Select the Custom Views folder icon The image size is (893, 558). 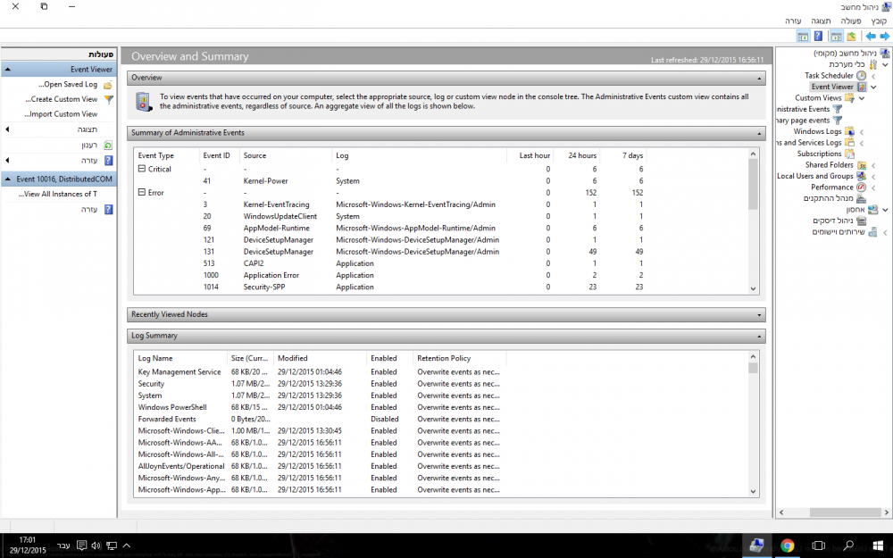849,98
